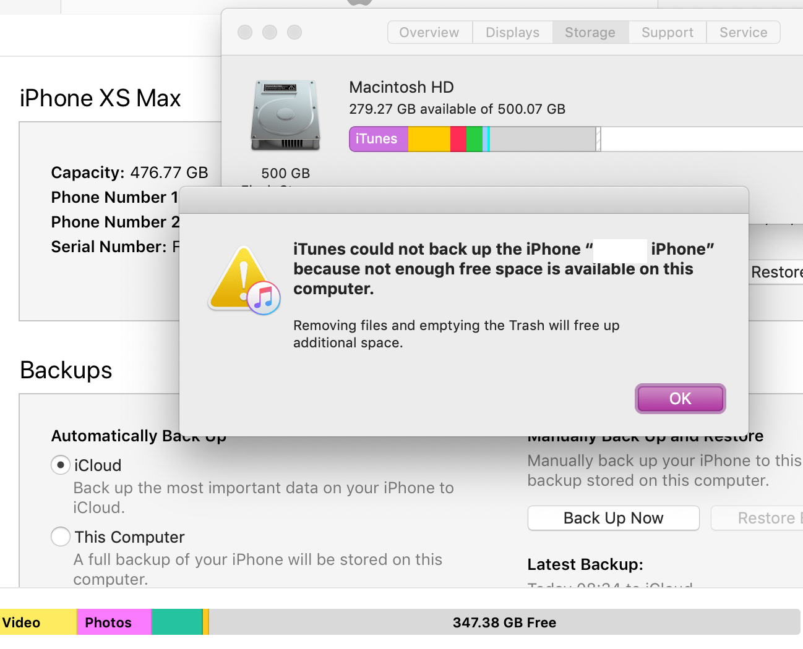Switch to the Overview tab
Image resolution: width=803 pixels, height=649 pixels.
pos(429,32)
